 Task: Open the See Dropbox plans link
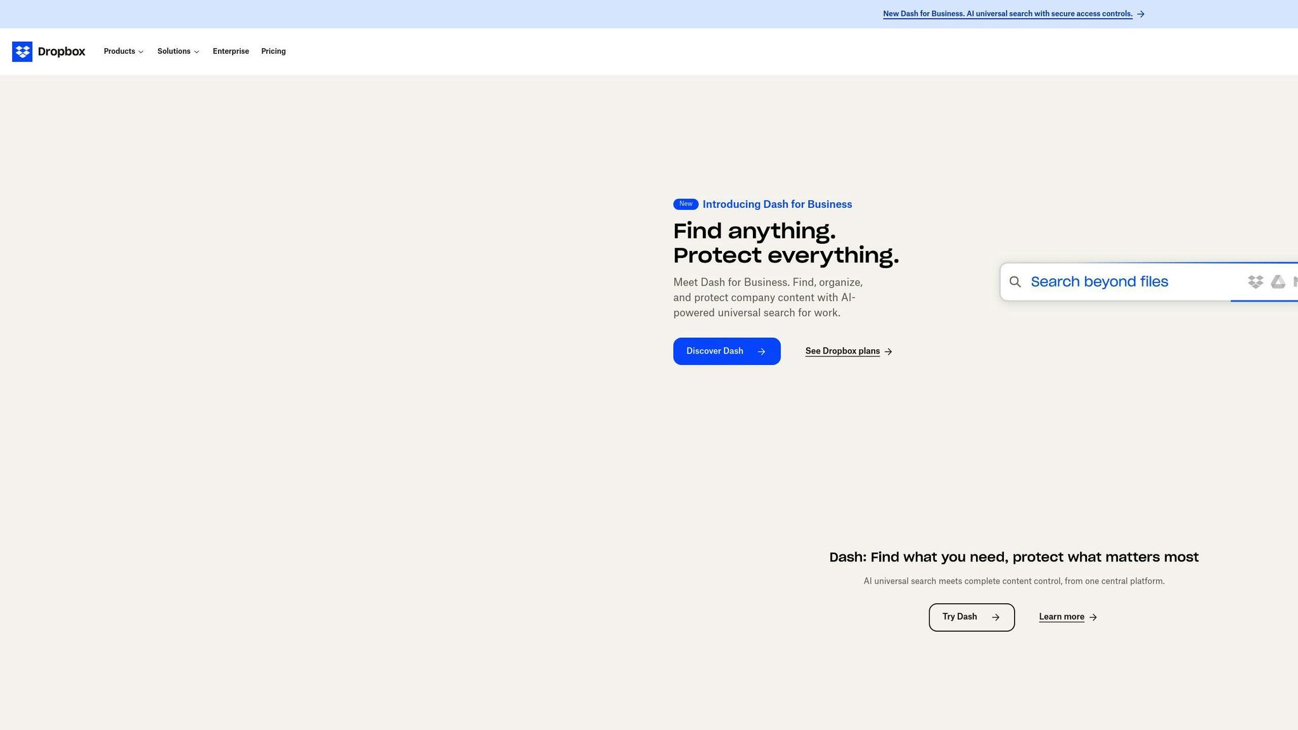842,351
